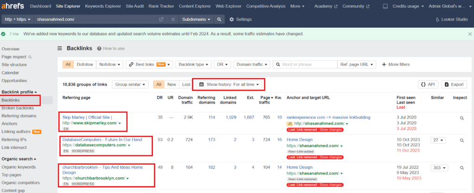Open Similar 27 dropdown
474x193 pixels.
click(438, 140)
